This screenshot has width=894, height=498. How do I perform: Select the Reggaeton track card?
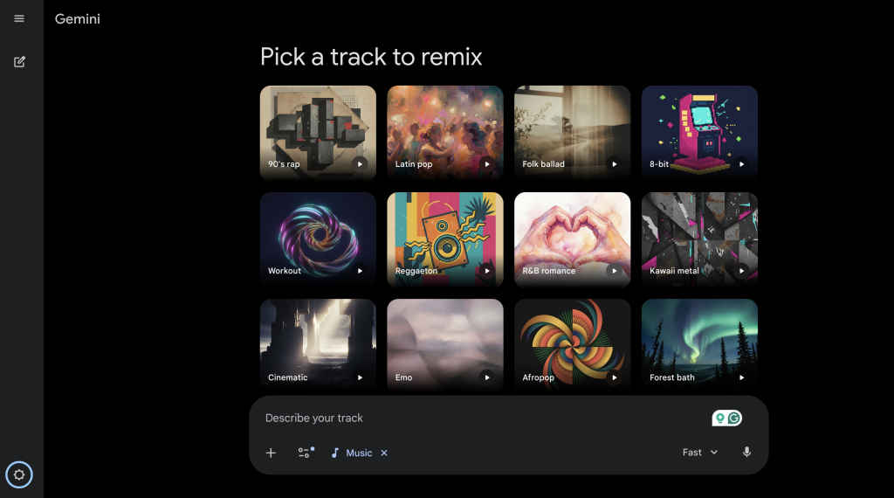(444, 236)
